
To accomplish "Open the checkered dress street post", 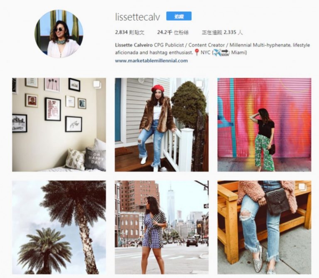I will tap(162, 227).
